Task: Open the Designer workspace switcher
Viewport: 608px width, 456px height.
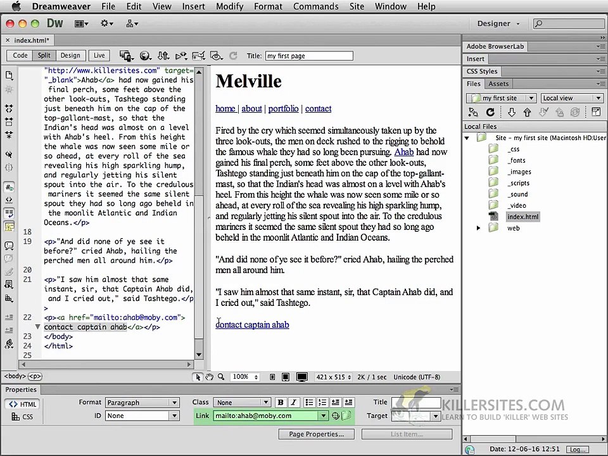Action: (x=498, y=23)
